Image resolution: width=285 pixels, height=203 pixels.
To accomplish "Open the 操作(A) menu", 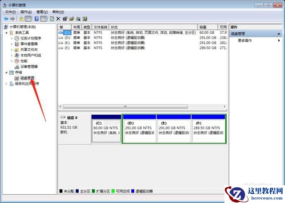I will click(26, 12).
